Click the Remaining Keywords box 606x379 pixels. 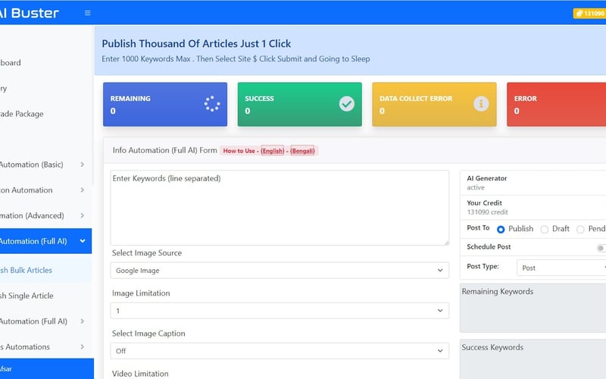tap(533, 308)
